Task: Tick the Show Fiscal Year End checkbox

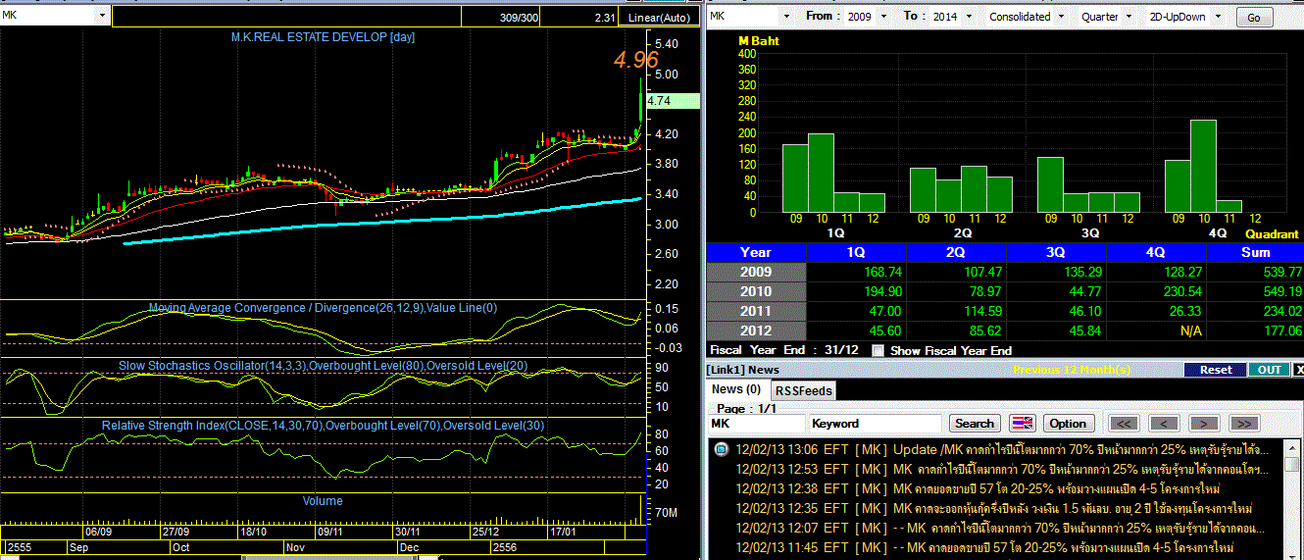Action: 878,350
